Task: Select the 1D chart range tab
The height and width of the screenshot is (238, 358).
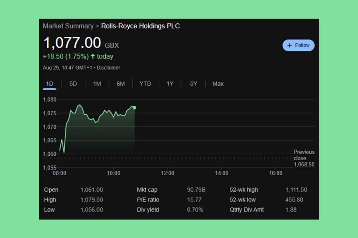Action: (x=50, y=84)
